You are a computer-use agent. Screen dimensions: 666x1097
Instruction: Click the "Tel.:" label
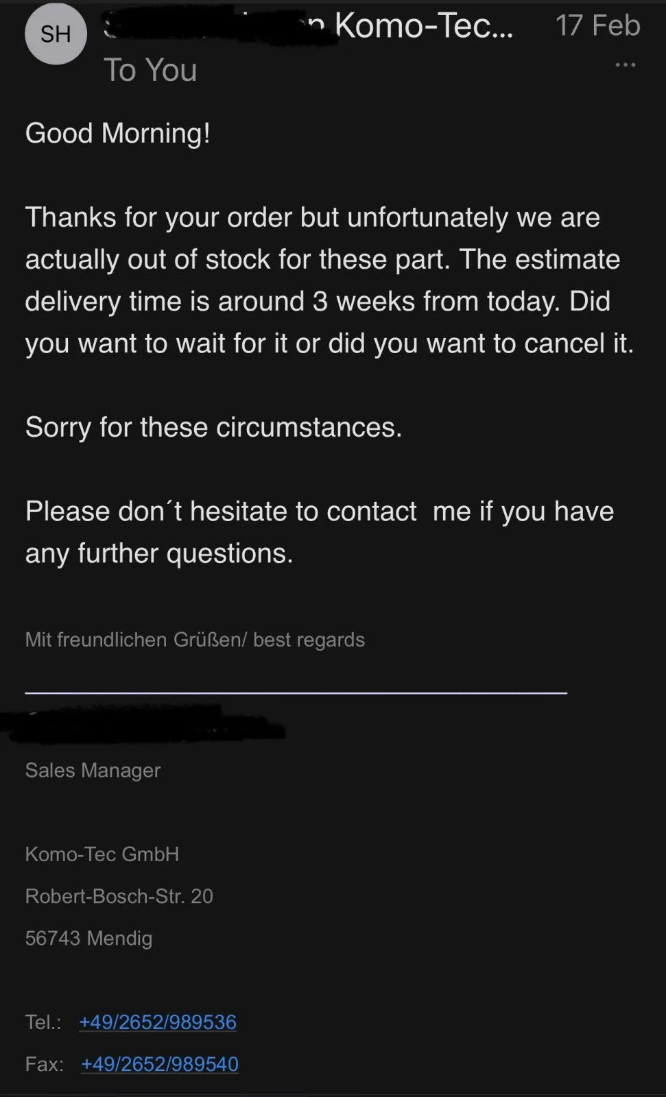(x=43, y=1022)
